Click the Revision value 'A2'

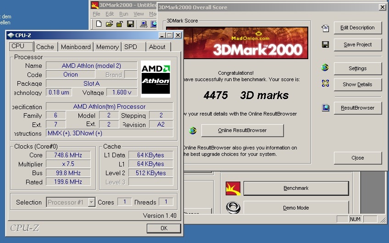click(x=161, y=124)
